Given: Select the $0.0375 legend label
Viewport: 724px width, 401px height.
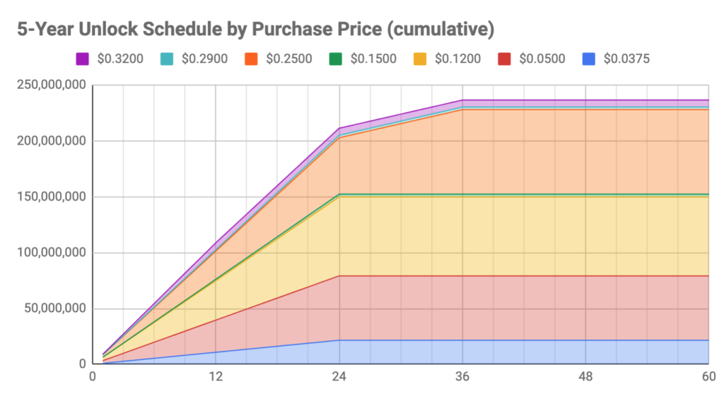Looking at the screenshot, I should 626,59.
